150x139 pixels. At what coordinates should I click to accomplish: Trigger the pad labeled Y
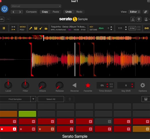pyautogui.click(x=9, y=121)
